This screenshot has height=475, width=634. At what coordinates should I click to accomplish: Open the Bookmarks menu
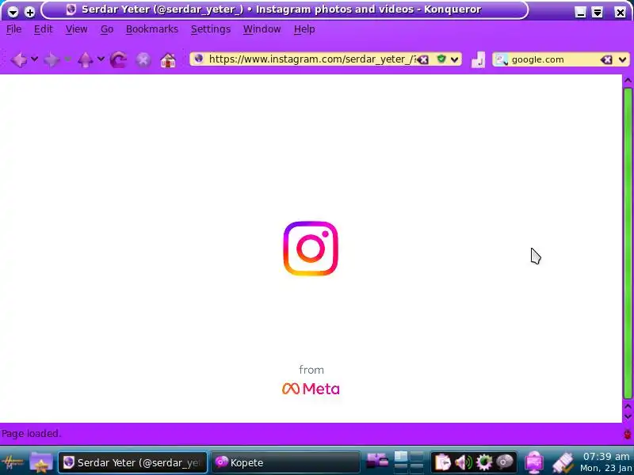[152, 29]
